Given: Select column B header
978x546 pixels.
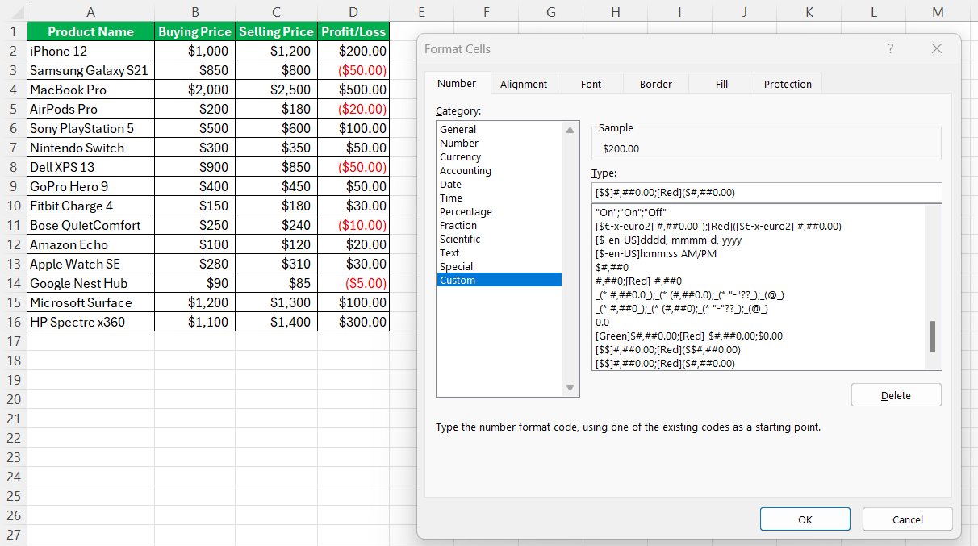Looking at the screenshot, I should tap(195, 11).
